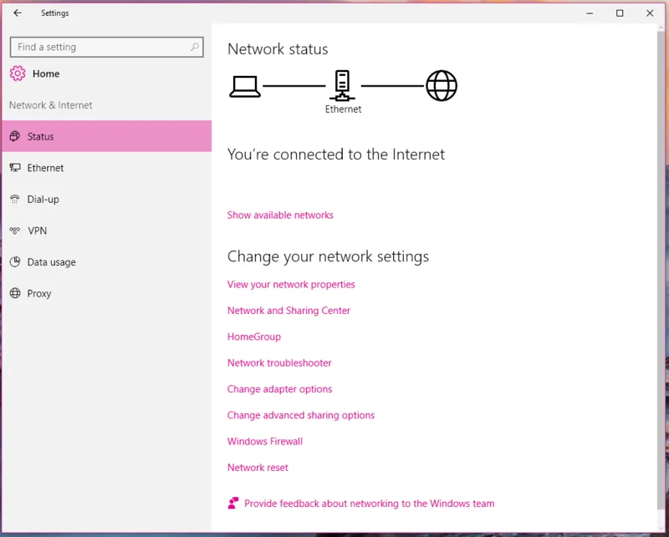This screenshot has height=537, width=669.
Task: Launch Network and Sharing Center
Action: pos(289,311)
